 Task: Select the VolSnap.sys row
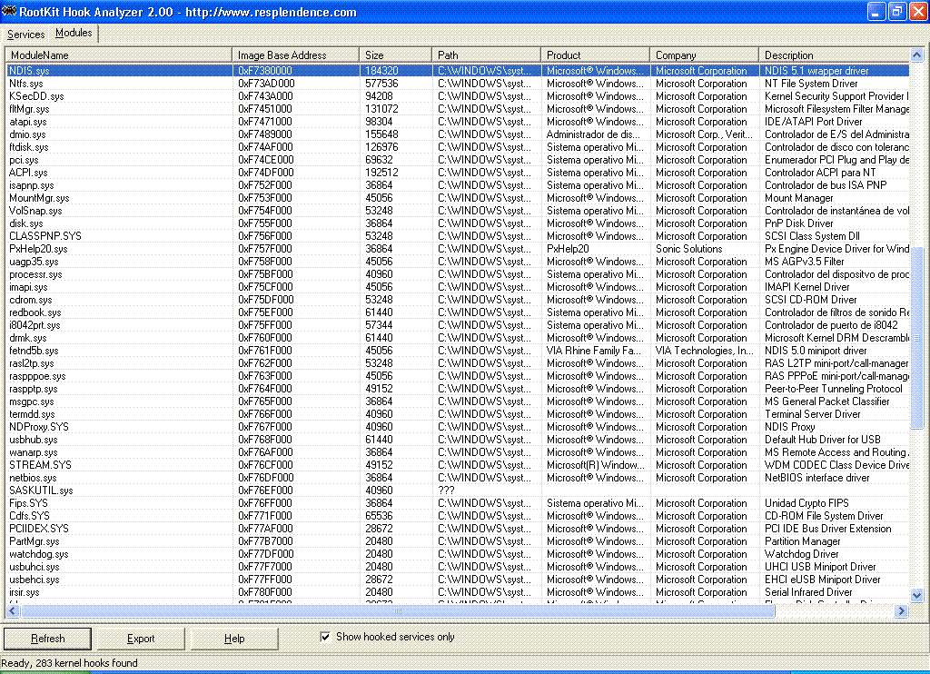(458, 211)
